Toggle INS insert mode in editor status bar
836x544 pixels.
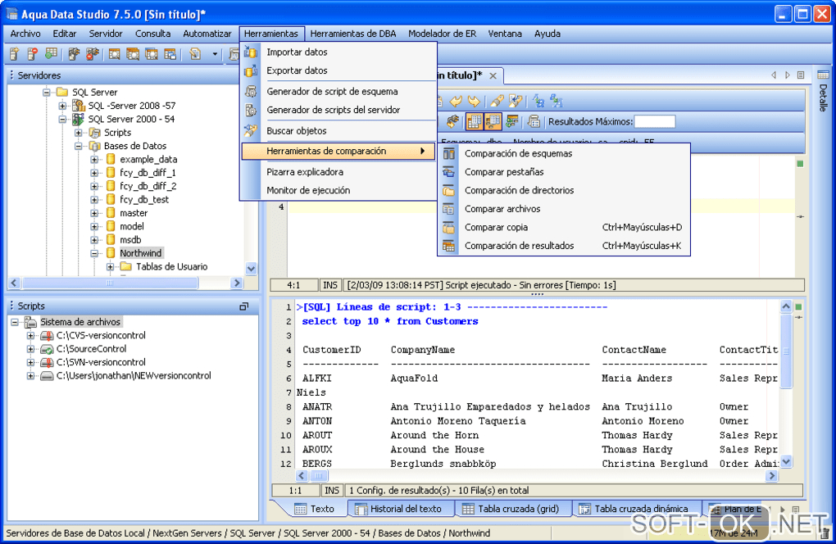click(x=331, y=285)
